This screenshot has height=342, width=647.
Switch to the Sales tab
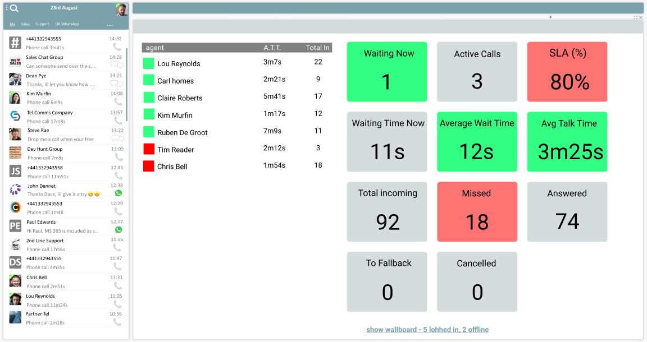(x=25, y=24)
